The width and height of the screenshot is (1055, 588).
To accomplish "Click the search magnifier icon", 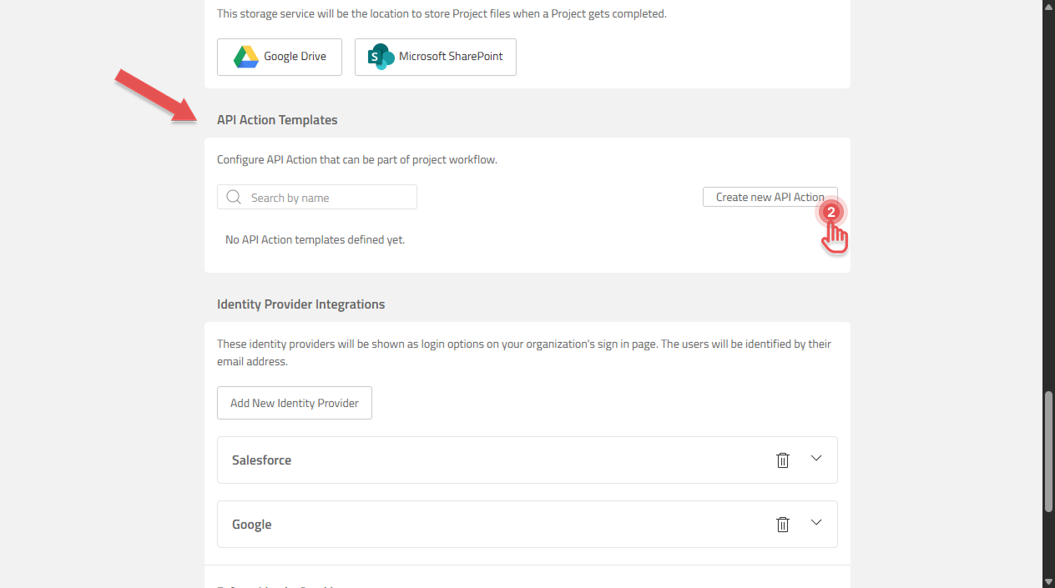I will coord(234,197).
